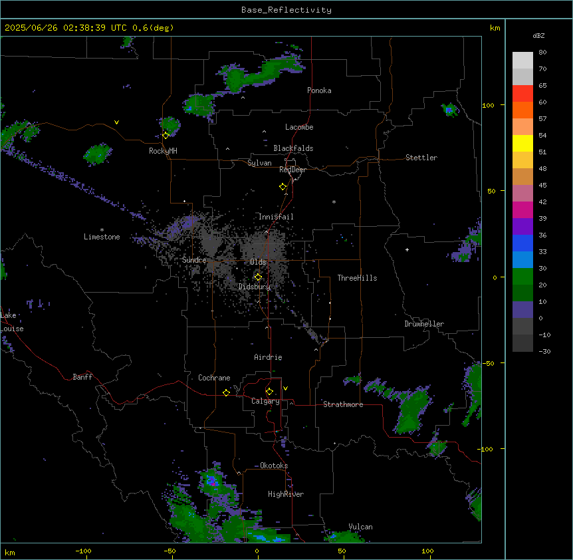Image resolution: width=573 pixels, height=560 pixels.
Task: Click the Ponoka city label
Action: tap(319, 90)
